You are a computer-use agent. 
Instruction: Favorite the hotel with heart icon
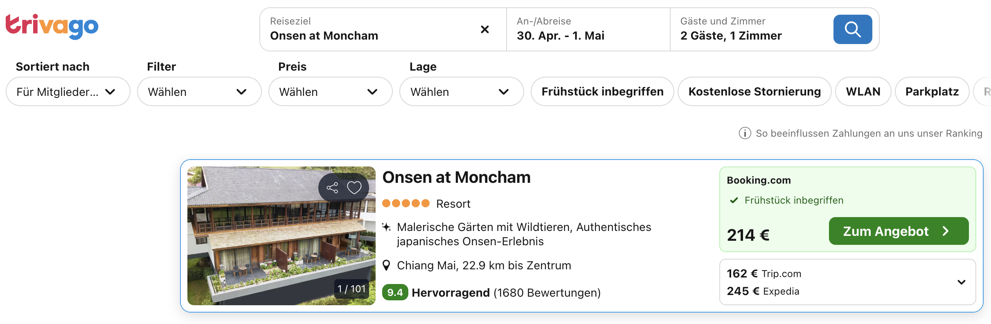[354, 188]
